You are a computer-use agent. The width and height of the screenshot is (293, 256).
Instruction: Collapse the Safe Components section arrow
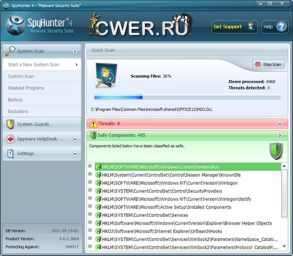coord(280,135)
